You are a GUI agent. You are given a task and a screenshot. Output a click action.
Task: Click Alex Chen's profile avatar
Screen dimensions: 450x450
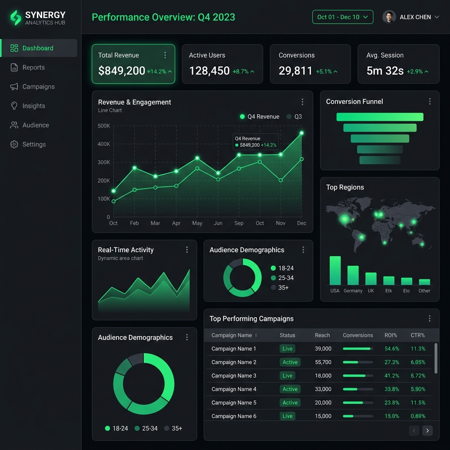coord(389,17)
